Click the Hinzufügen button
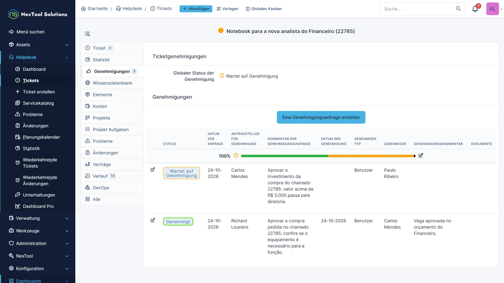Screen dimensions: 504x283 [196, 9]
